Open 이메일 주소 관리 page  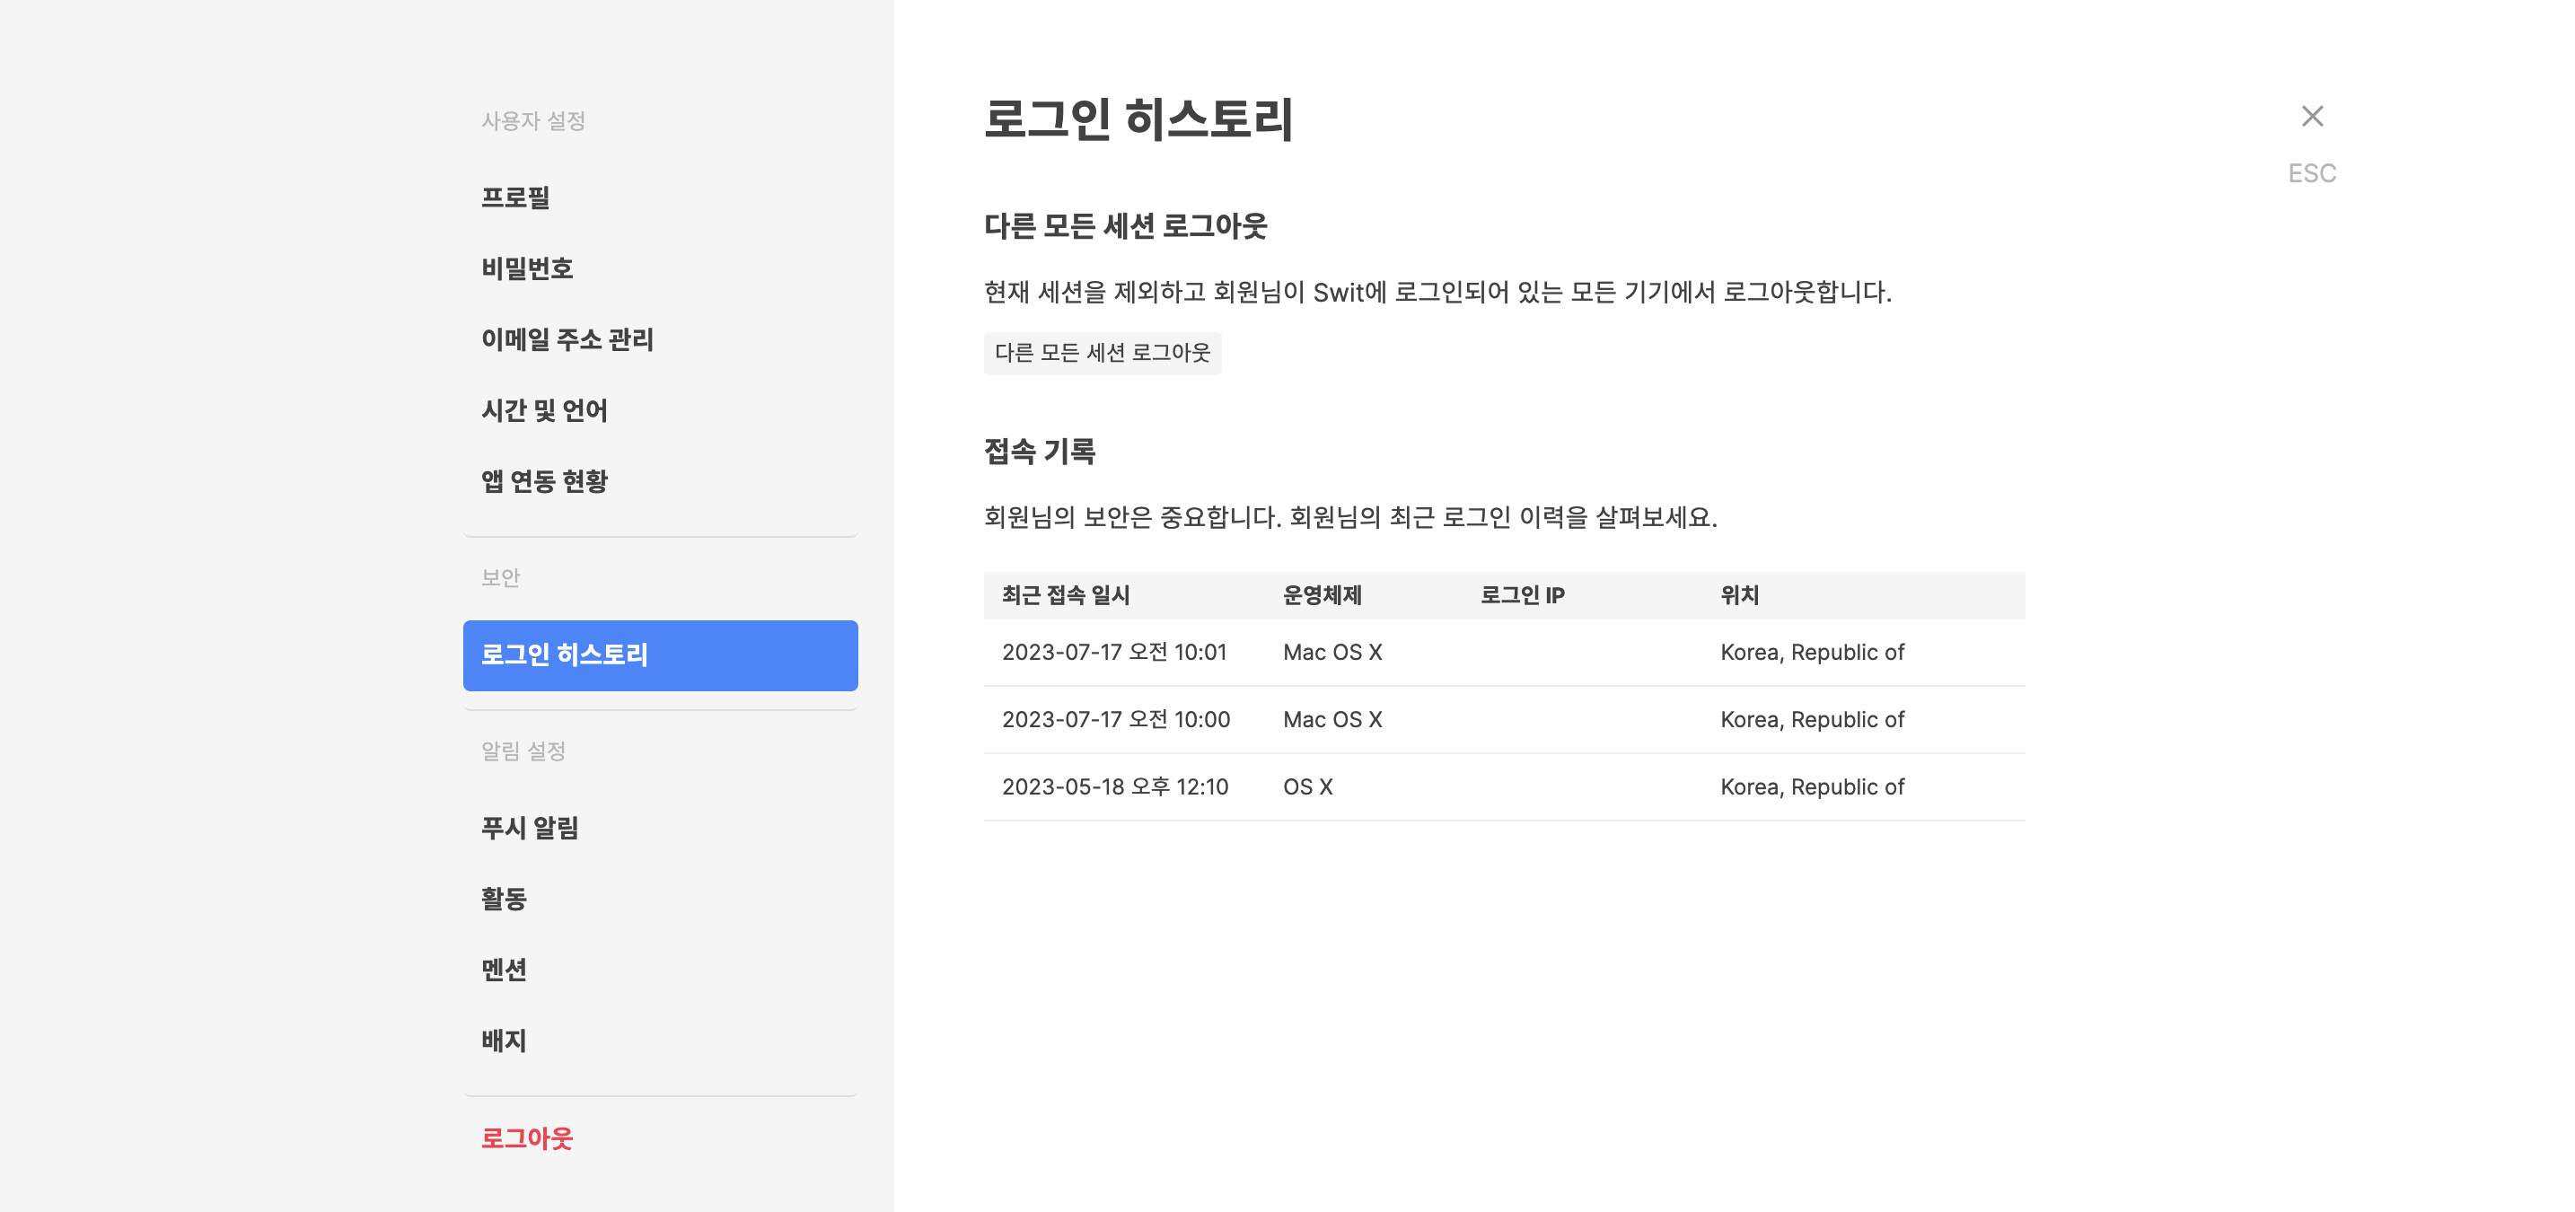[567, 339]
